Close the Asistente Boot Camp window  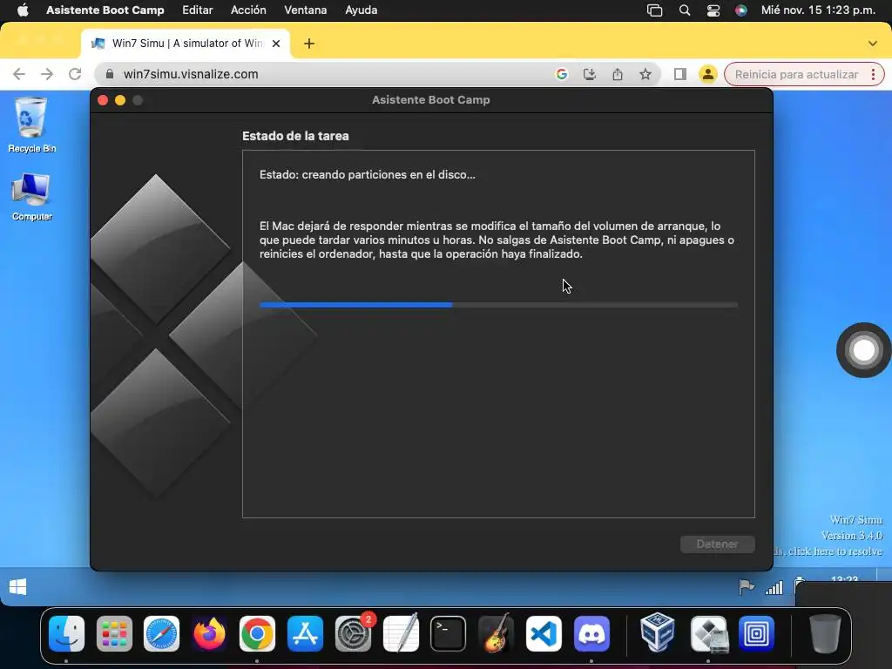[103, 100]
